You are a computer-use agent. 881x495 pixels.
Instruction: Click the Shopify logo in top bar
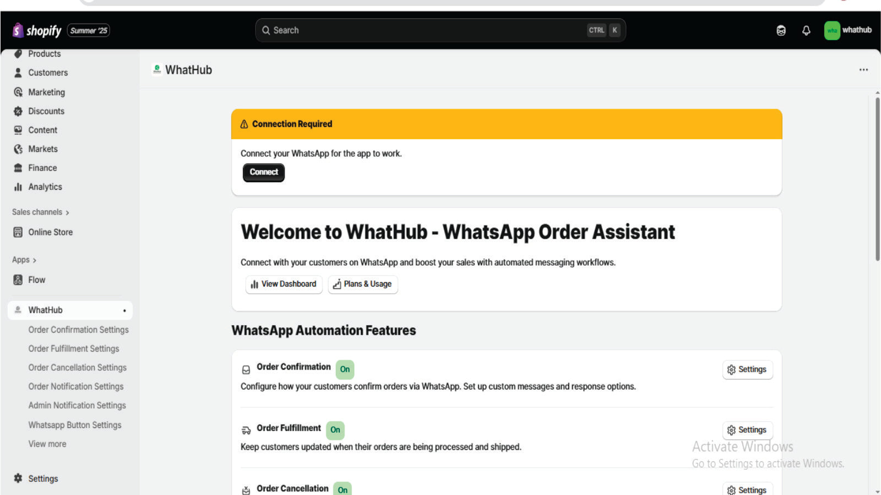(37, 30)
